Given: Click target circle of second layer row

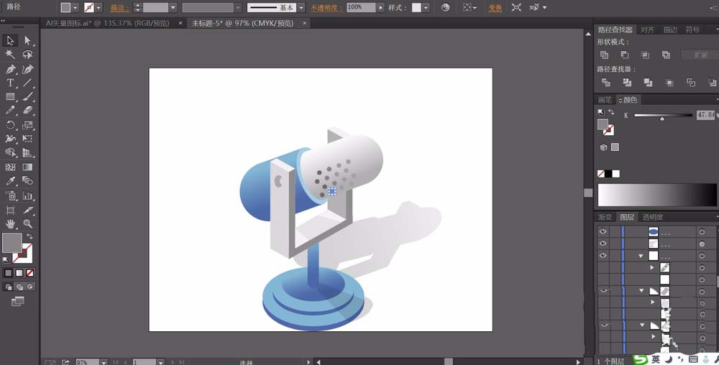Looking at the screenshot, I should point(702,244).
